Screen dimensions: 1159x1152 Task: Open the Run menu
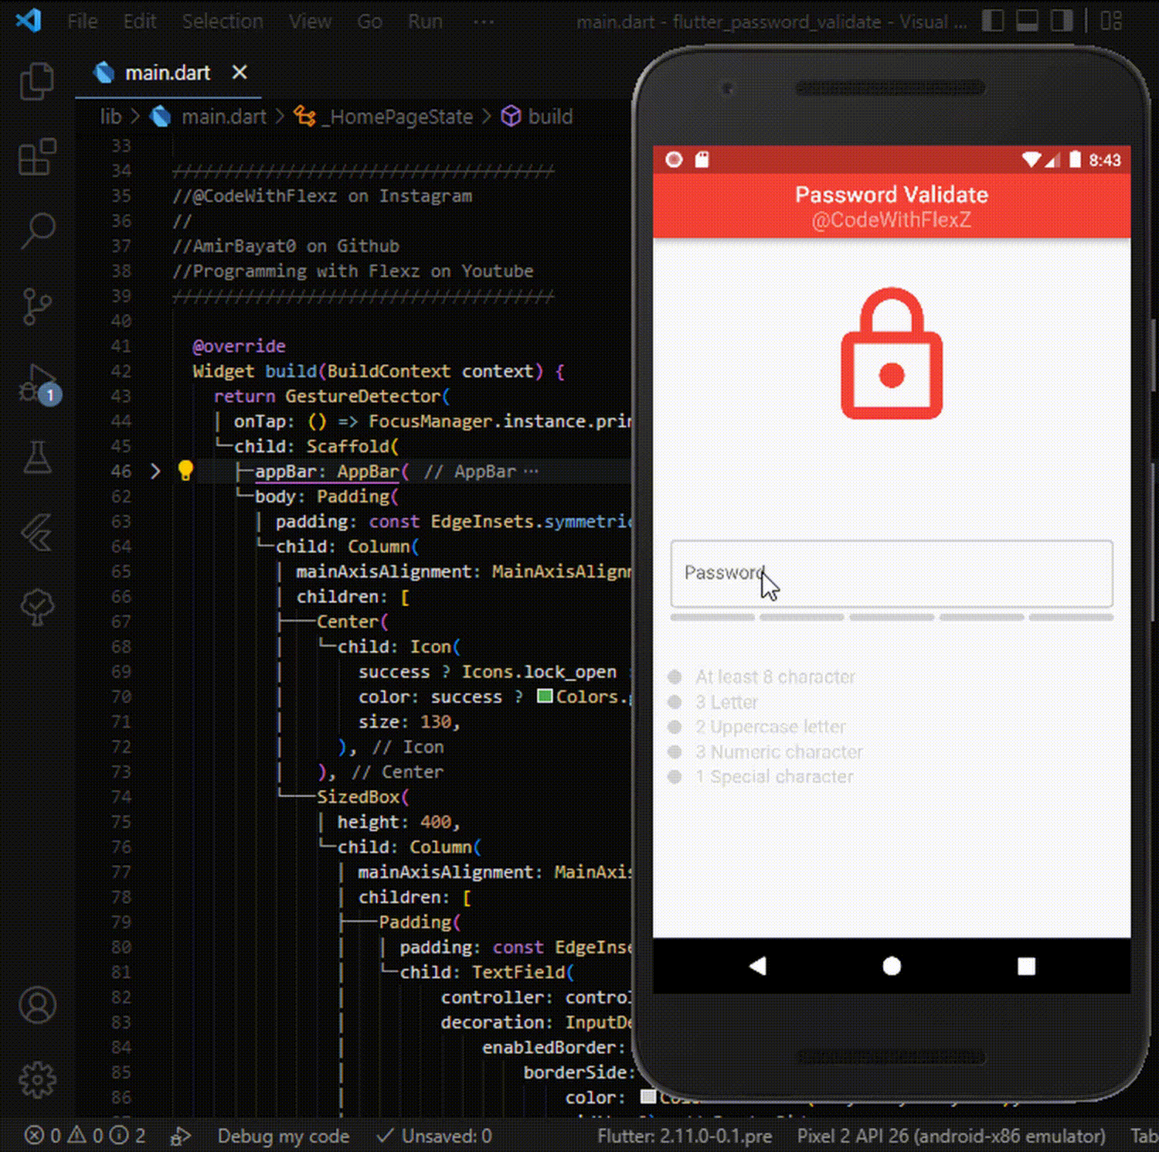point(424,21)
